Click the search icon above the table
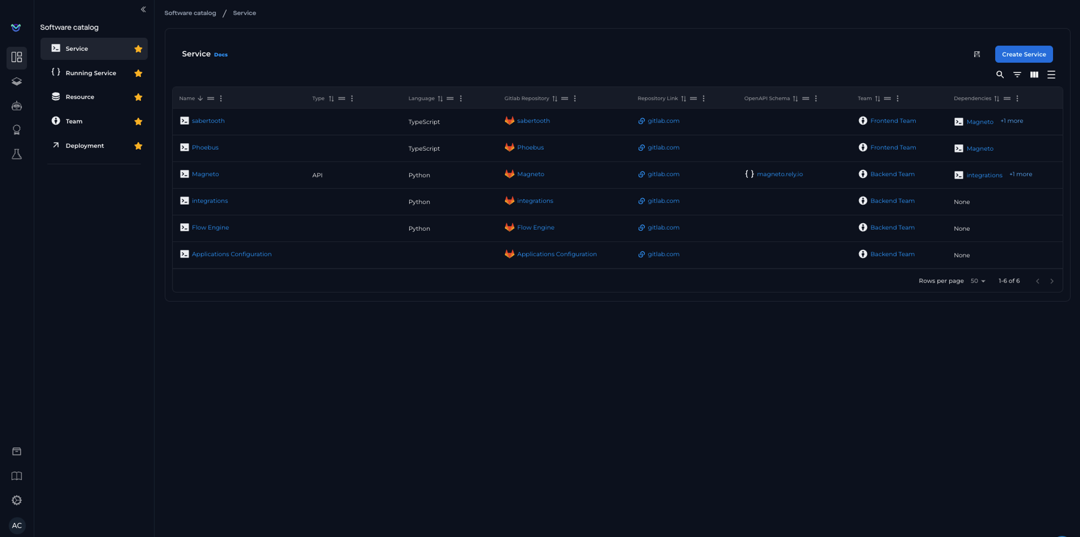1080x537 pixels. (1000, 75)
